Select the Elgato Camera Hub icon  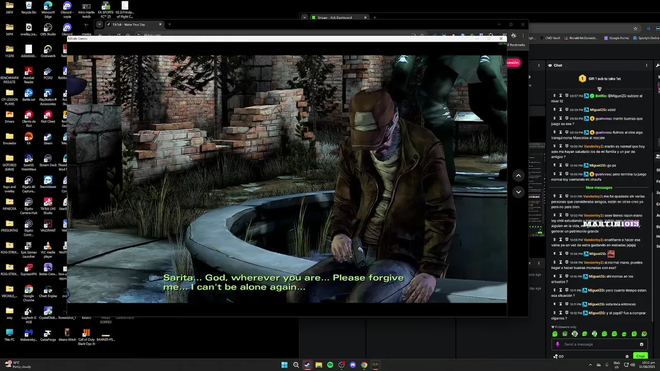(x=28, y=206)
